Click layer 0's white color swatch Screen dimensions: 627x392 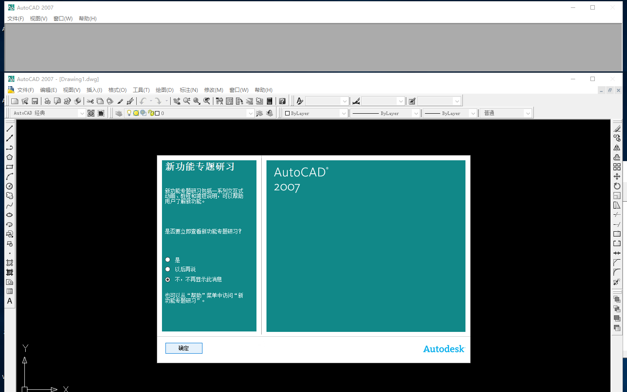pos(157,113)
